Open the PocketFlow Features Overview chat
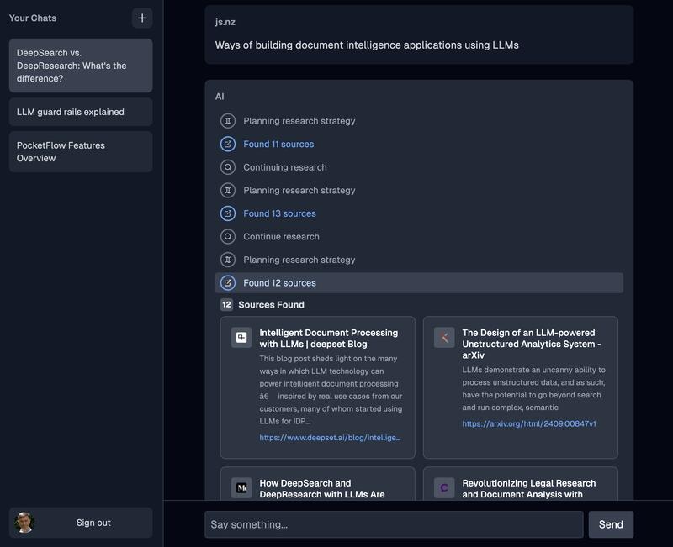 point(81,152)
